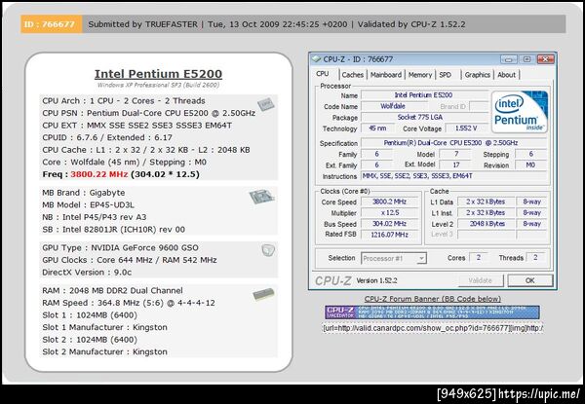Open the About tab
The image size is (585, 404).
coord(506,75)
